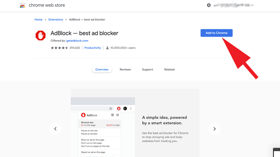This screenshot has width=280, height=157.
Task: Click 'Report an ad on this page' in preview
Action: pos(93,152)
